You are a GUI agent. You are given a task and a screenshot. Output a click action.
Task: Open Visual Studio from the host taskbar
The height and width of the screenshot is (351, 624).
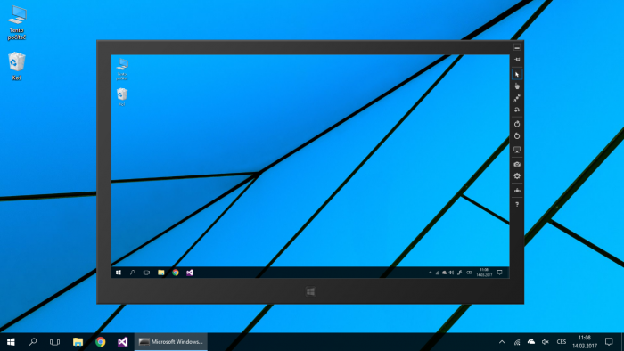coord(123,342)
